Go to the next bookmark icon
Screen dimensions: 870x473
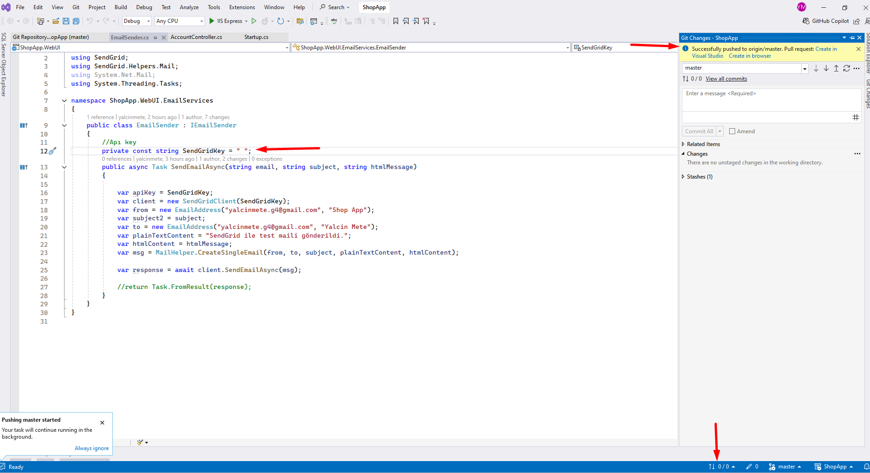pyautogui.click(x=416, y=21)
